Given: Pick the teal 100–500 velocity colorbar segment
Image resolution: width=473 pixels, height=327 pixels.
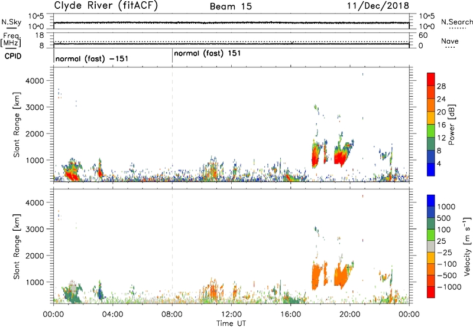Looking at the screenshot, I should 431,224.
